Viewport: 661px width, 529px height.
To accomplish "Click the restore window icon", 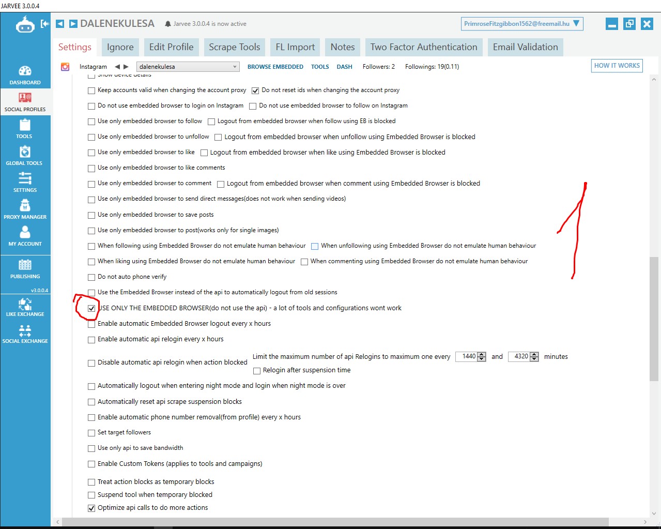I will [x=629, y=24].
